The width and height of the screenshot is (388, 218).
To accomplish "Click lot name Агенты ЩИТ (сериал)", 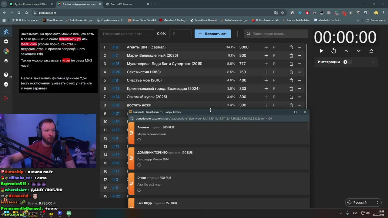I will pyautogui.click(x=146, y=47).
